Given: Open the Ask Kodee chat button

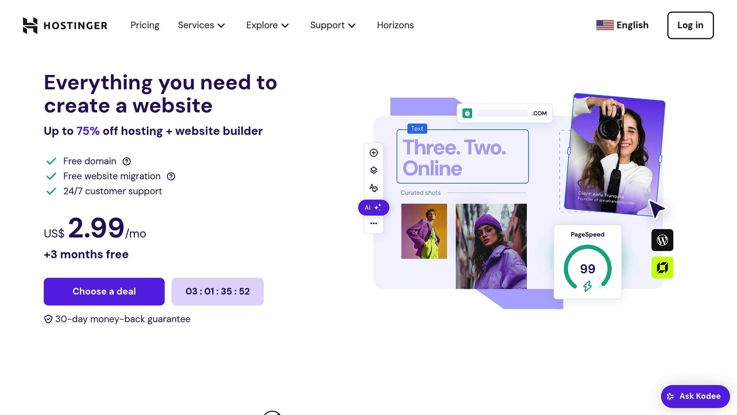Looking at the screenshot, I should point(695,396).
